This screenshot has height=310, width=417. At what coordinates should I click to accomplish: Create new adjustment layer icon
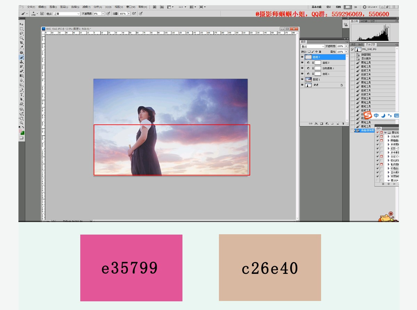327,123
